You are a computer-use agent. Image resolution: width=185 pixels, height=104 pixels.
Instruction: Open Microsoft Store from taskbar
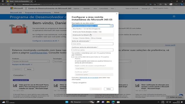coord(118,102)
